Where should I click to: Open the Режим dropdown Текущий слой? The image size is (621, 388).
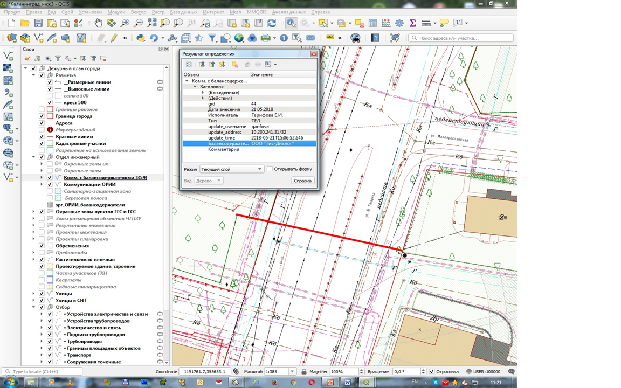pyautogui.click(x=231, y=169)
